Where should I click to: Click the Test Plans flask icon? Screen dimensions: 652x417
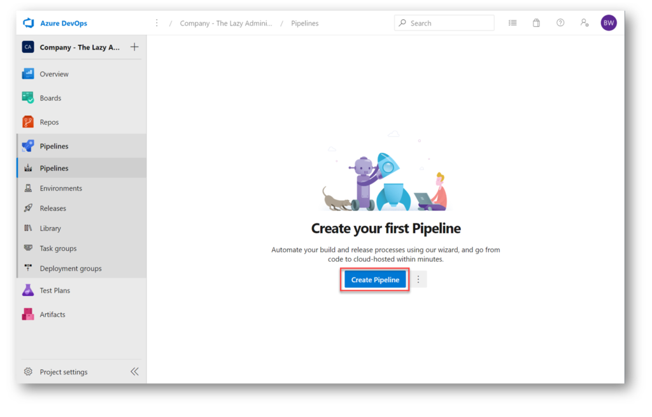[28, 290]
